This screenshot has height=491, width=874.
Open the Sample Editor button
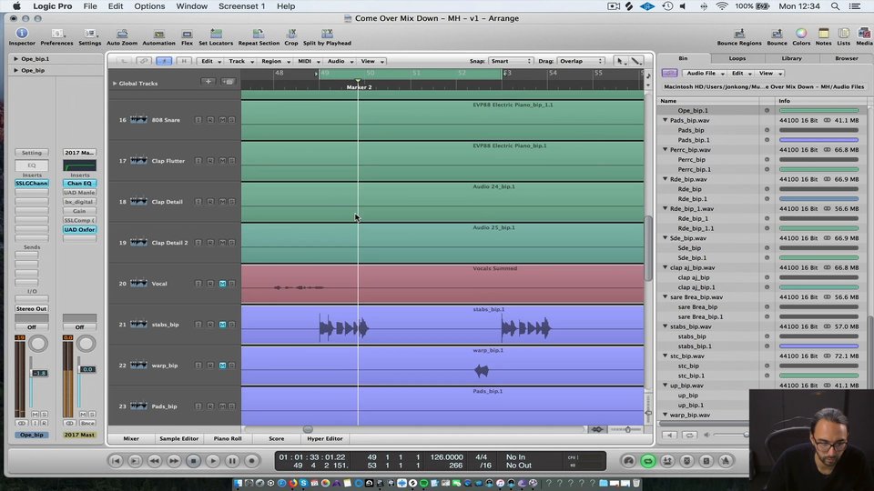pos(179,438)
